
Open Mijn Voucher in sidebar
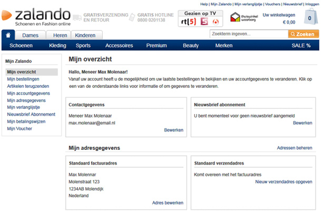[x=20, y=129]
